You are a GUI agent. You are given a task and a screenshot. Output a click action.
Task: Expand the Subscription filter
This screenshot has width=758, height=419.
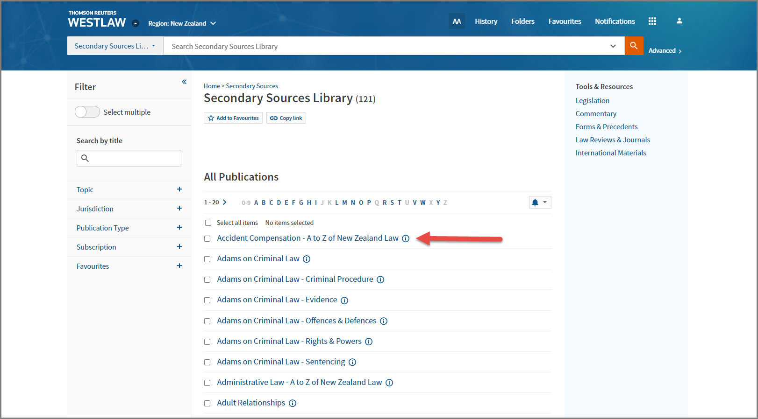[179, 247]
